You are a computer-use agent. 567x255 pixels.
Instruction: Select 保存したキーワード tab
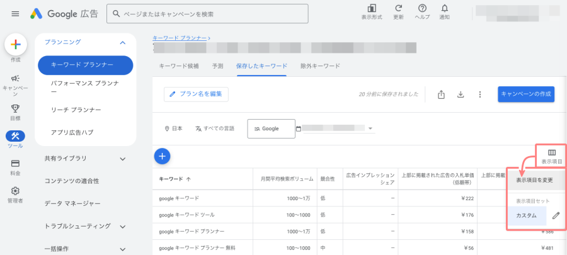[x=262, y=66]
